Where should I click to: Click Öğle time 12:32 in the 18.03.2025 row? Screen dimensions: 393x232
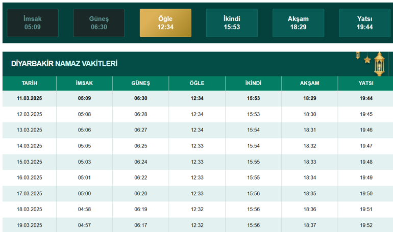197,209
